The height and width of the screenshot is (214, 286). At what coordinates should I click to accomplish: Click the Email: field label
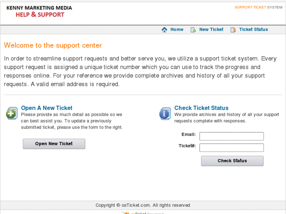(x=188, y=135)
